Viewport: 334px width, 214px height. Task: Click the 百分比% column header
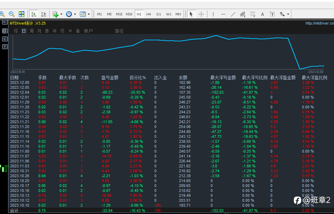(x=137, y=78)
